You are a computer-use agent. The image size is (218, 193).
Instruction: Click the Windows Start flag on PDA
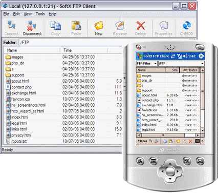coord(139,56)
